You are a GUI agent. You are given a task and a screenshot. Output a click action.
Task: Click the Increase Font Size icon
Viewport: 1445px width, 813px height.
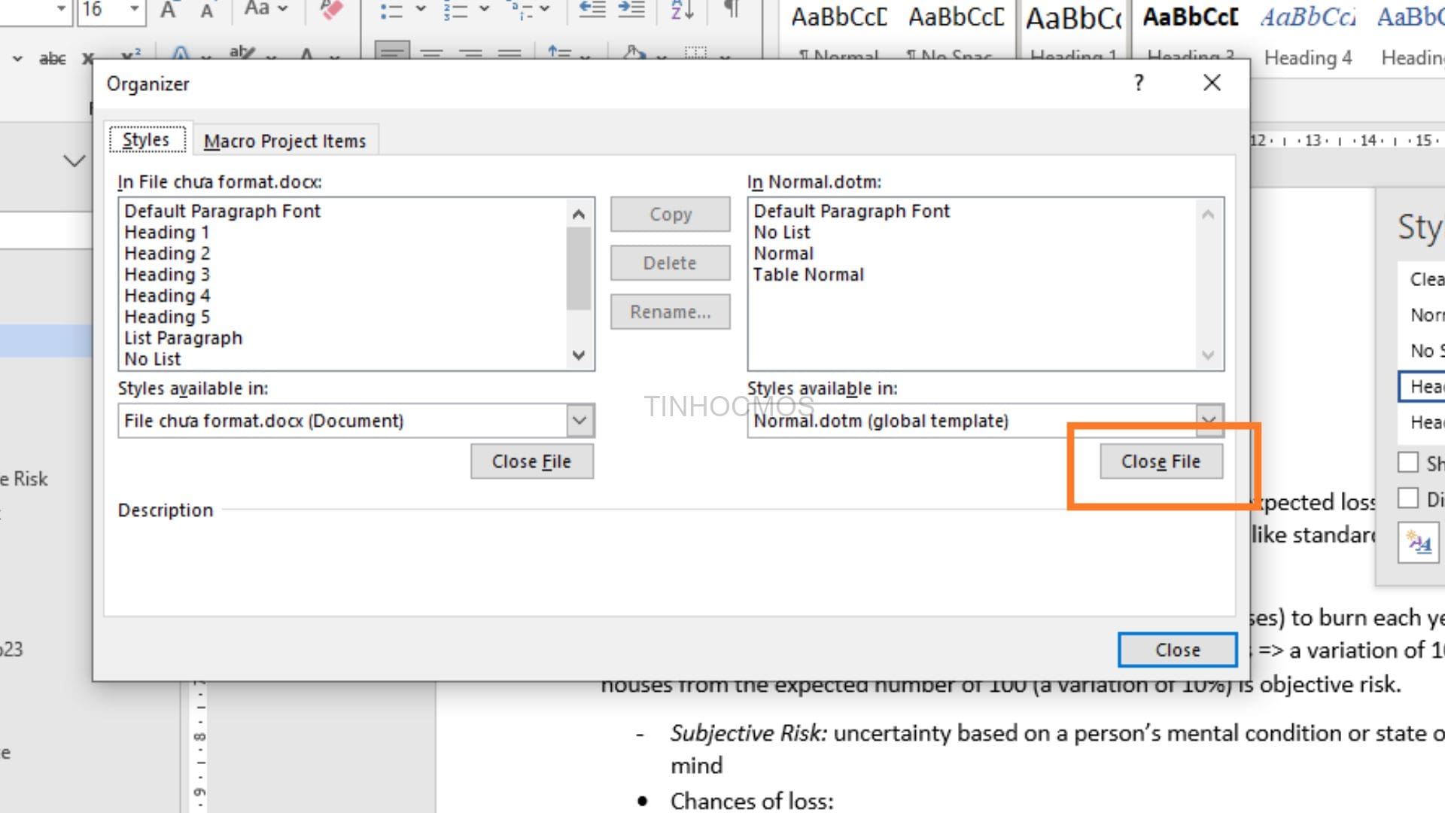coord(168,10)
